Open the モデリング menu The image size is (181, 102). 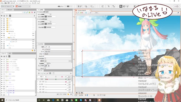click(13, 3)
